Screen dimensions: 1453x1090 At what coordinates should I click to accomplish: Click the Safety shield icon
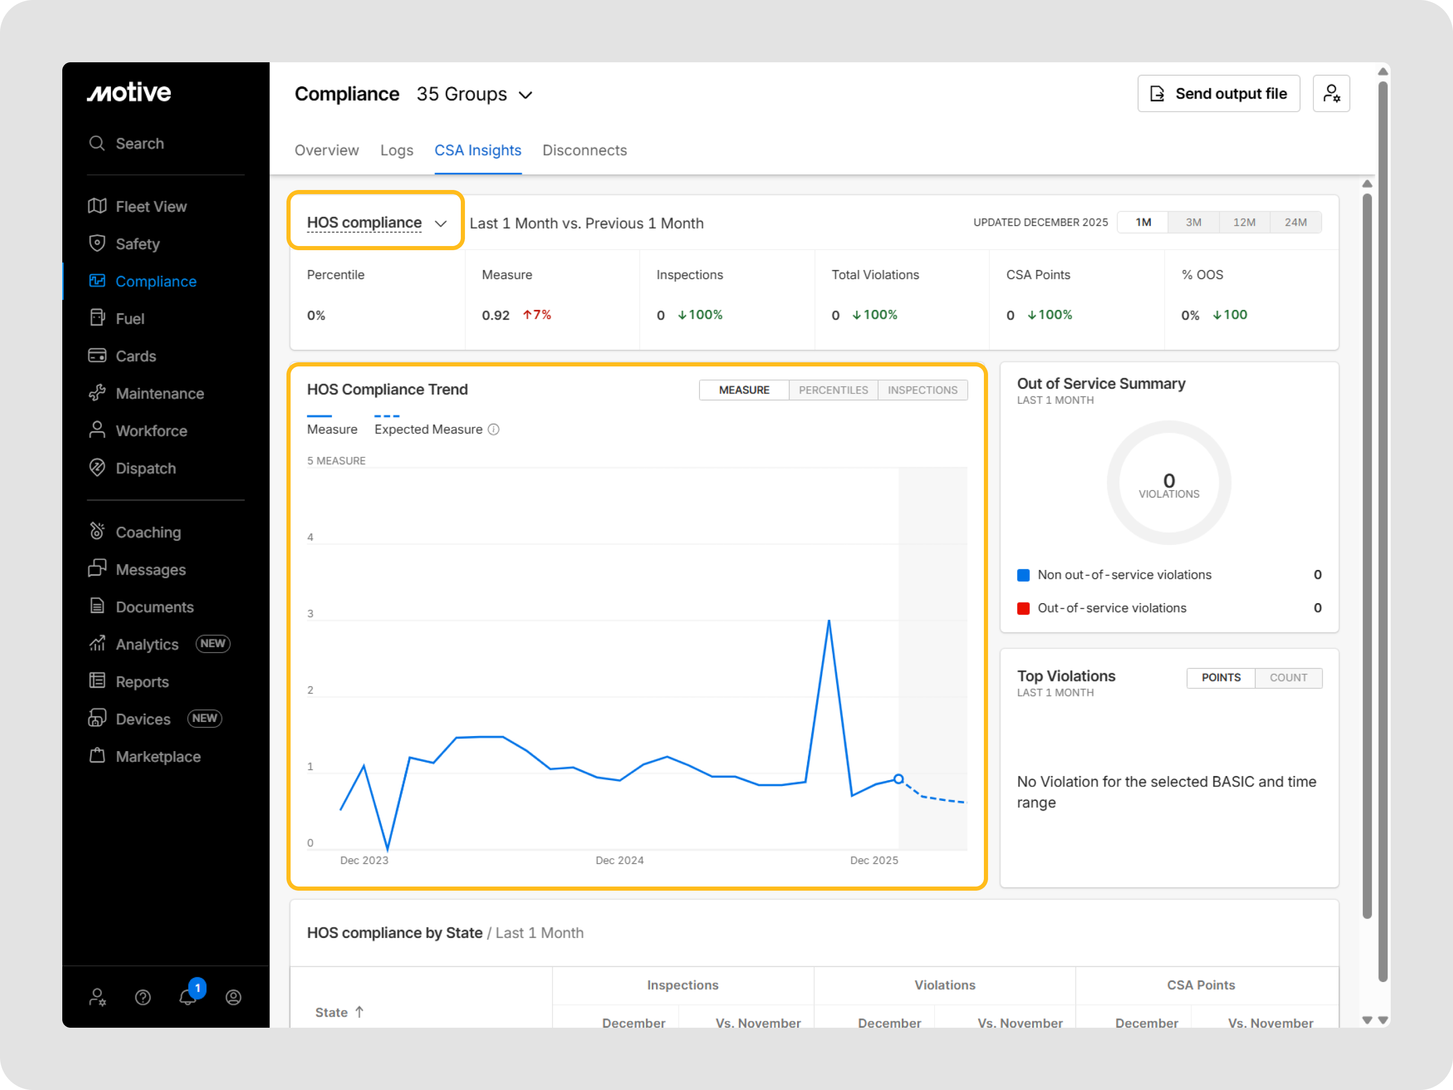point(97,243)
